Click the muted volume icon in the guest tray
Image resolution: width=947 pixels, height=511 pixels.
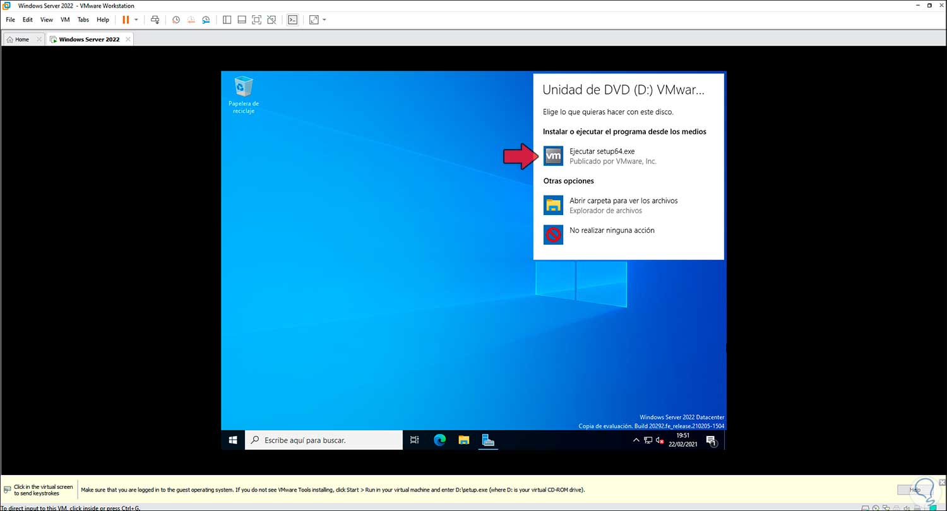click(660, 440)
